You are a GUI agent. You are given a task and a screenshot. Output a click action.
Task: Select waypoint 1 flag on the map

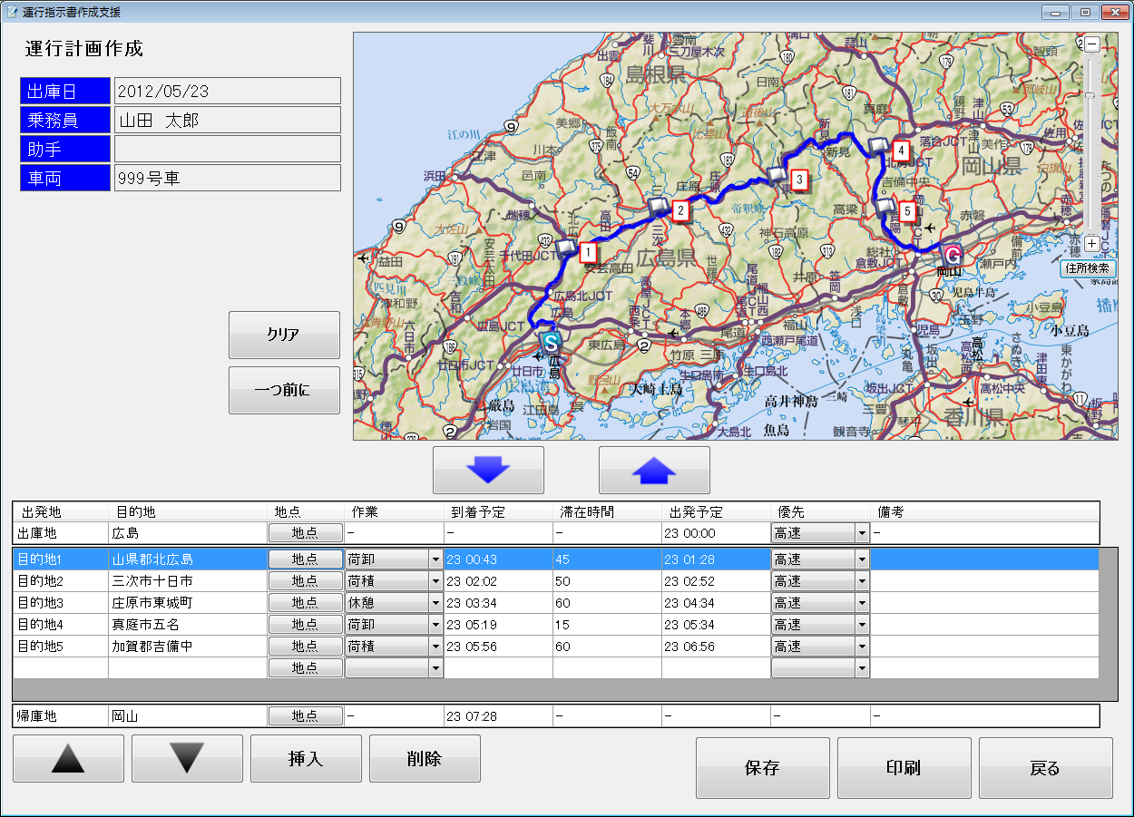pos(565,246)
